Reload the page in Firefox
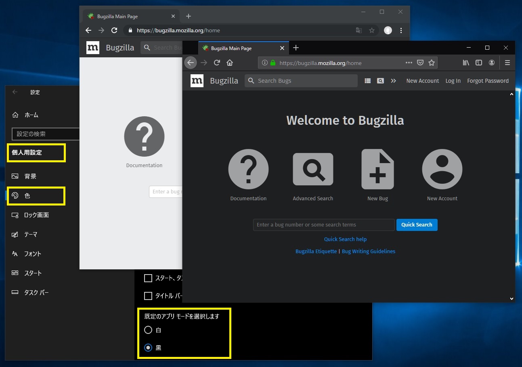Screen dimensions: 522x367 [x=217, y=63]
